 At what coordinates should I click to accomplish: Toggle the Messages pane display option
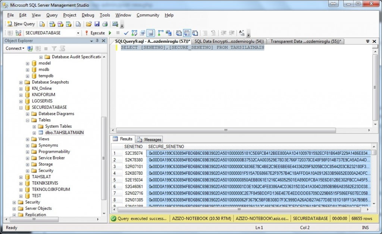tap(150, 33)
